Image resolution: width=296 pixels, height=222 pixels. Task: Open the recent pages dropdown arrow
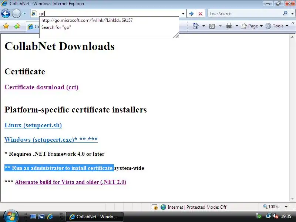pyautogui.click(x=24, y=14)
